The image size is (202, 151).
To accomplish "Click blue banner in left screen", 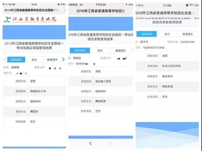I will point(34,32).
